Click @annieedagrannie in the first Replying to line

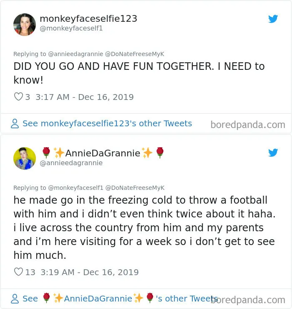(76, 54)
